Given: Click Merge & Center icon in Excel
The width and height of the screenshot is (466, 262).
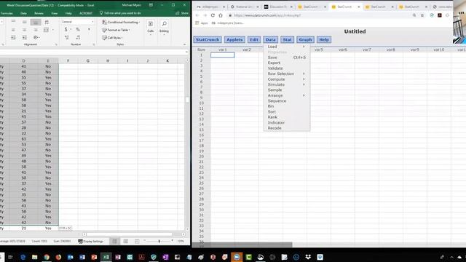Looking at the screenshot, I should point(46,30).
